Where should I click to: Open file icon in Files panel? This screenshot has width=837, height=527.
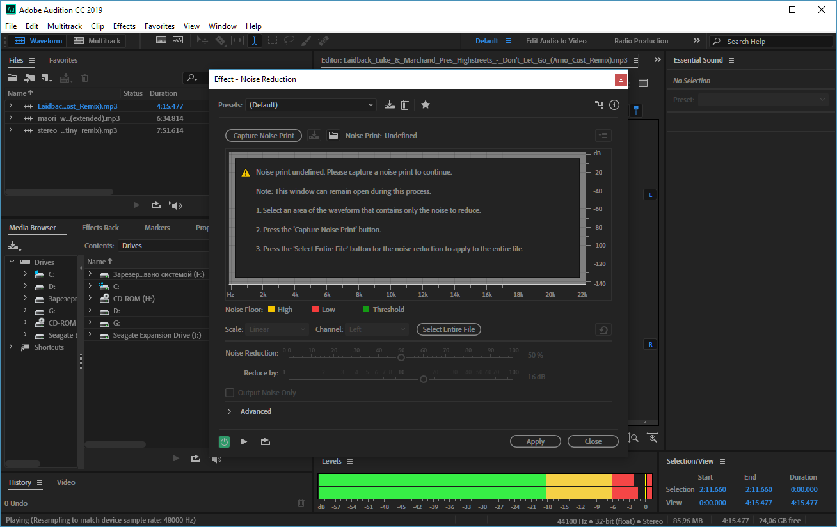pos(12,78)
